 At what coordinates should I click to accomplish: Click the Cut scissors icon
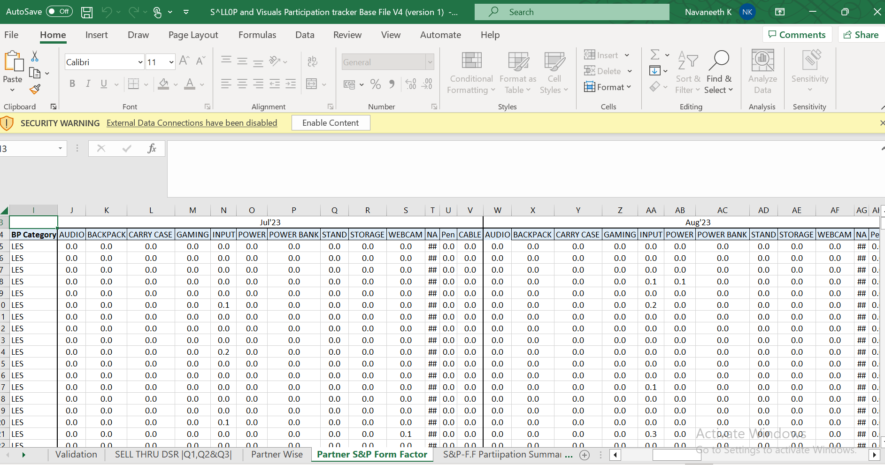pyautogui.click(x=35, y=57)
